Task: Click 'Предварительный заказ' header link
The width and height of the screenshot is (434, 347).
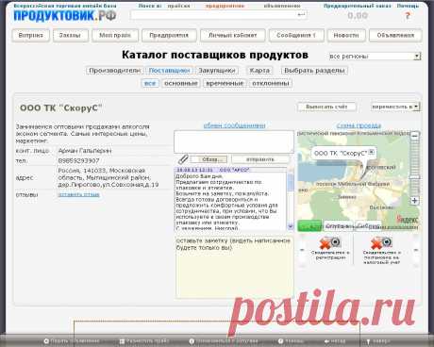Action: pyautogui.click(x=358, y=6)
